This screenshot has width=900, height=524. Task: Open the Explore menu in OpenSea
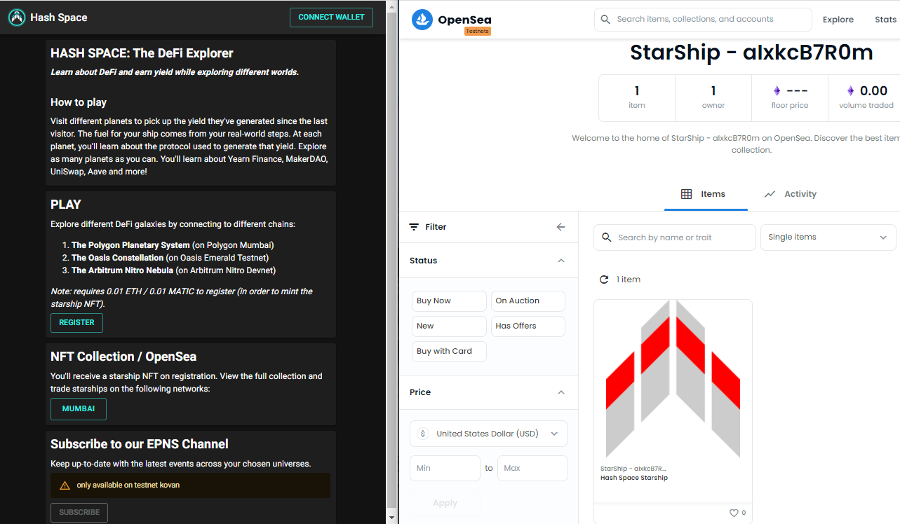tap(838, 20)
